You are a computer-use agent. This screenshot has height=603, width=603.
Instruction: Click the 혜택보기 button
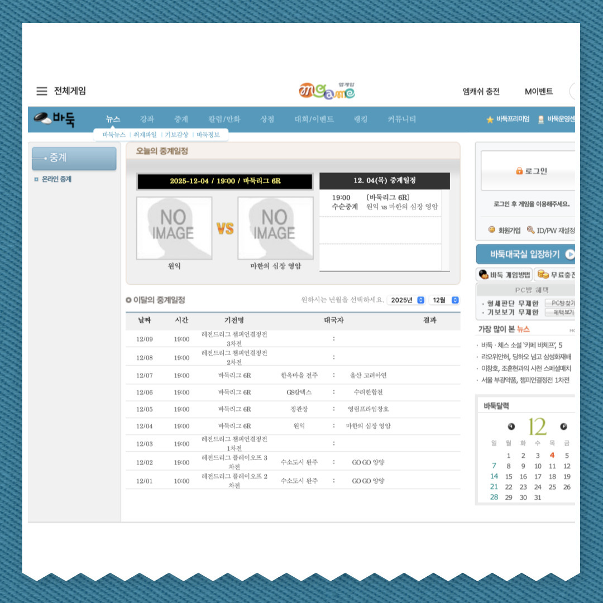(x=560, y=312)
